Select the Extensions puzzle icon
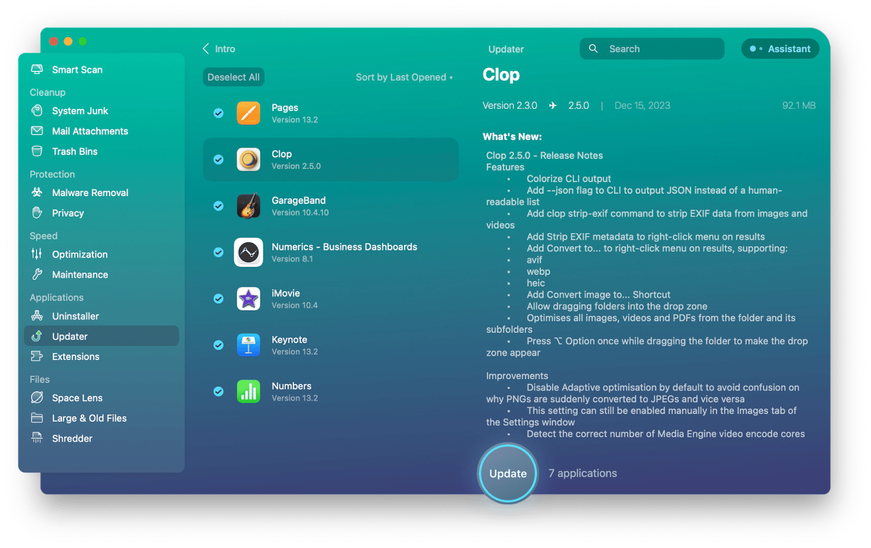The height and width of the screenshot is (548, 871). coord(37,356)
